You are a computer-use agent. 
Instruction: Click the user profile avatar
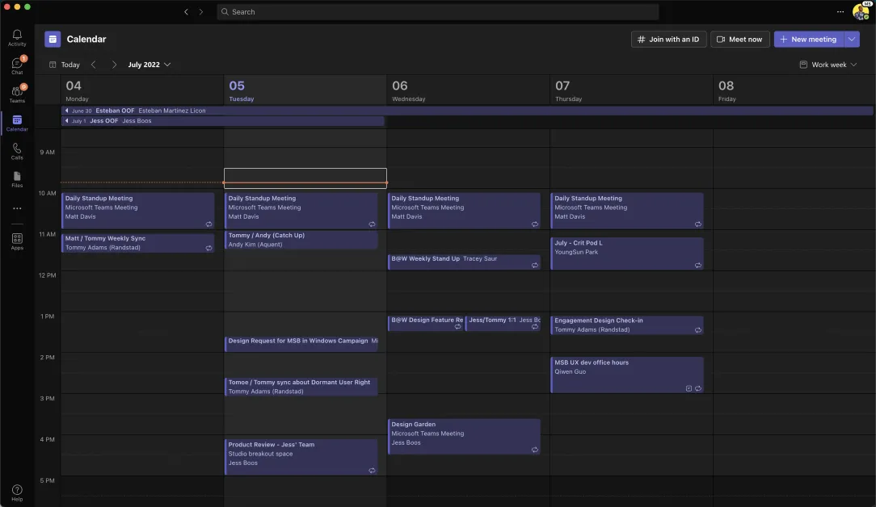(x=860, y=12)
